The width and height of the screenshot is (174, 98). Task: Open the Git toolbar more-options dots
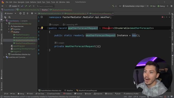point(34,6)
